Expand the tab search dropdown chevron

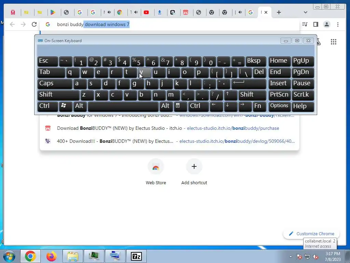306,12
